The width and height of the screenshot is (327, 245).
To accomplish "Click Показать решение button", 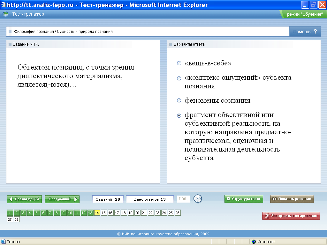I will click(x=292, y=199).
